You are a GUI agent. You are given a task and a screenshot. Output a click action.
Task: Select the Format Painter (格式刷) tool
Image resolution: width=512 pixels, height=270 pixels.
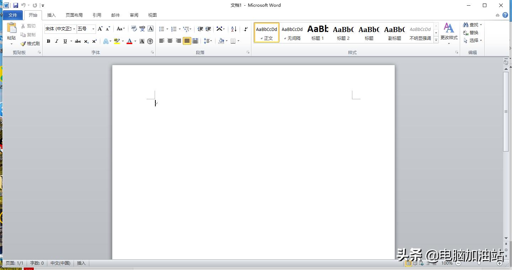tap(30, 43)
